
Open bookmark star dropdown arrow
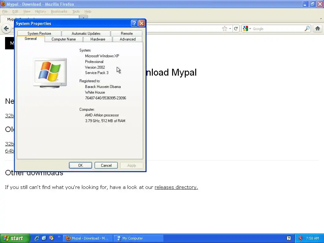pos(230,29)
